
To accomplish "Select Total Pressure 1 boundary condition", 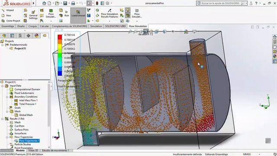I will [x=28, y=104].
